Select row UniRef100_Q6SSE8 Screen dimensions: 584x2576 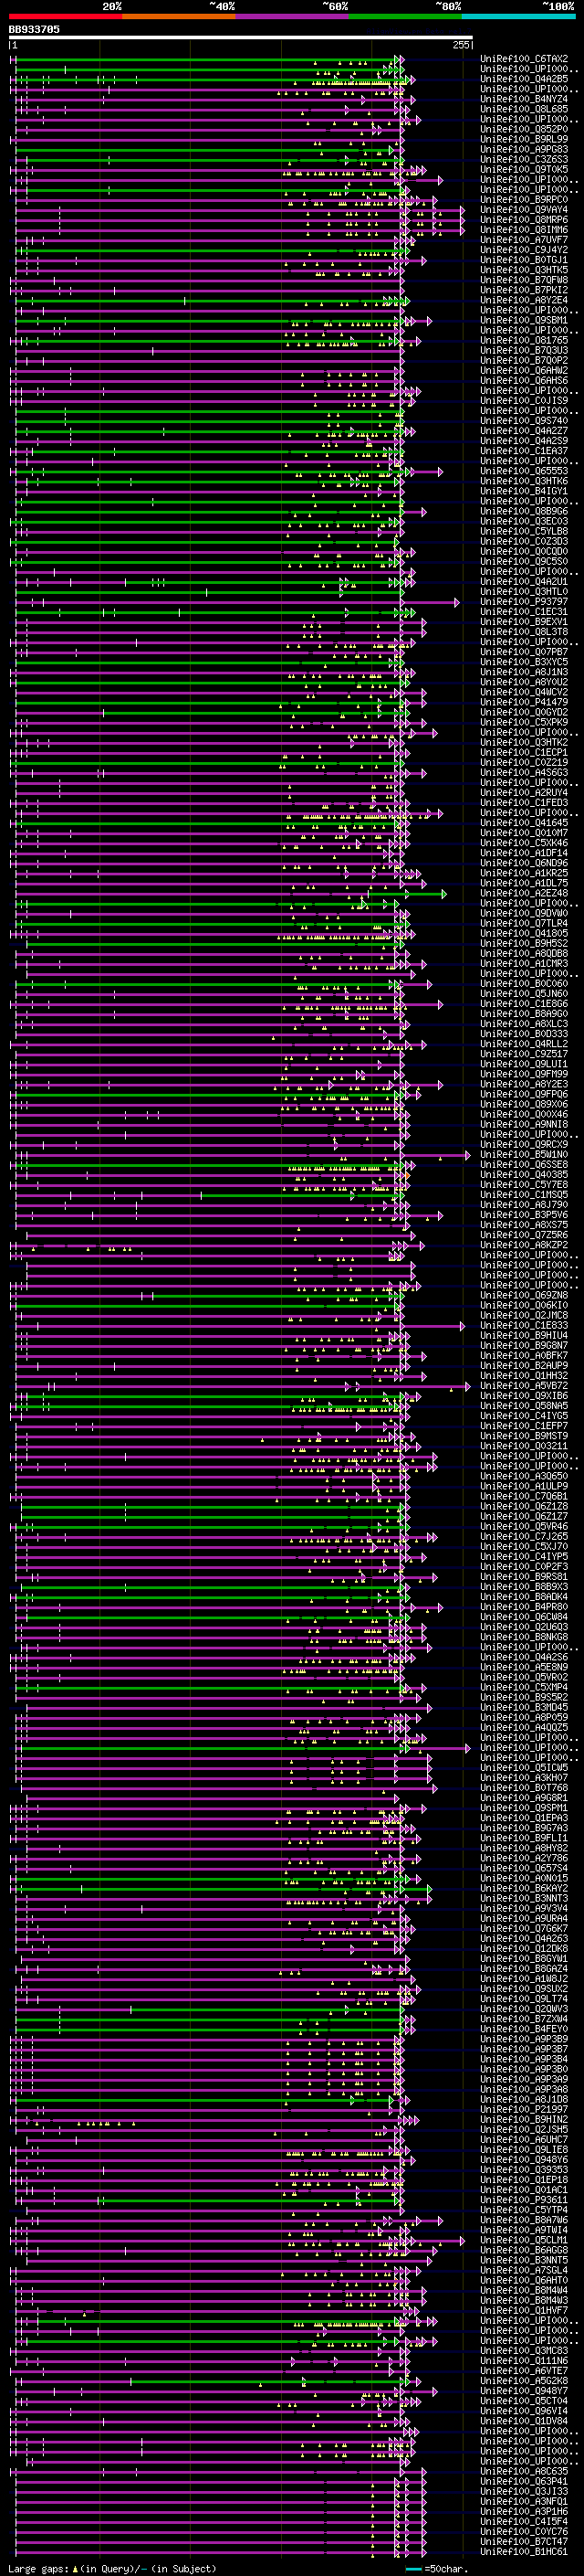tap(524, 1165)
